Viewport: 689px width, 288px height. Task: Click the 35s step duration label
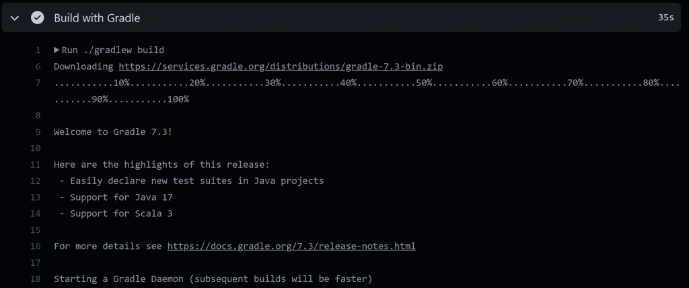[x=665, y=18]
